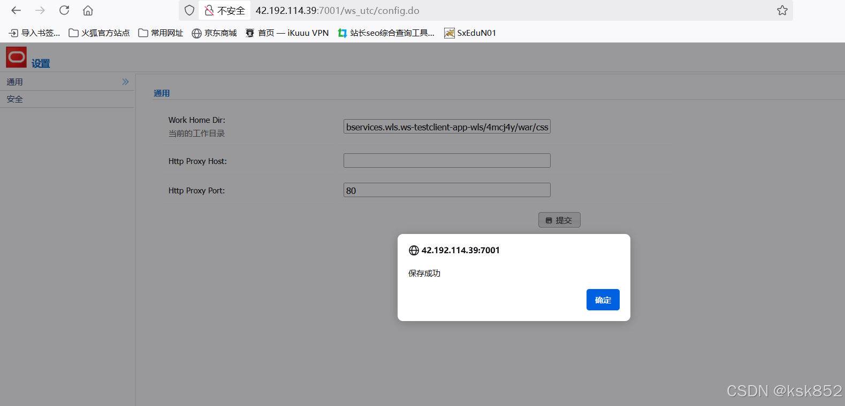Open the 站长seo综合查询工具 bookmark
The height and width of the screenshot is (406, 845).
(x=386, y=33)
